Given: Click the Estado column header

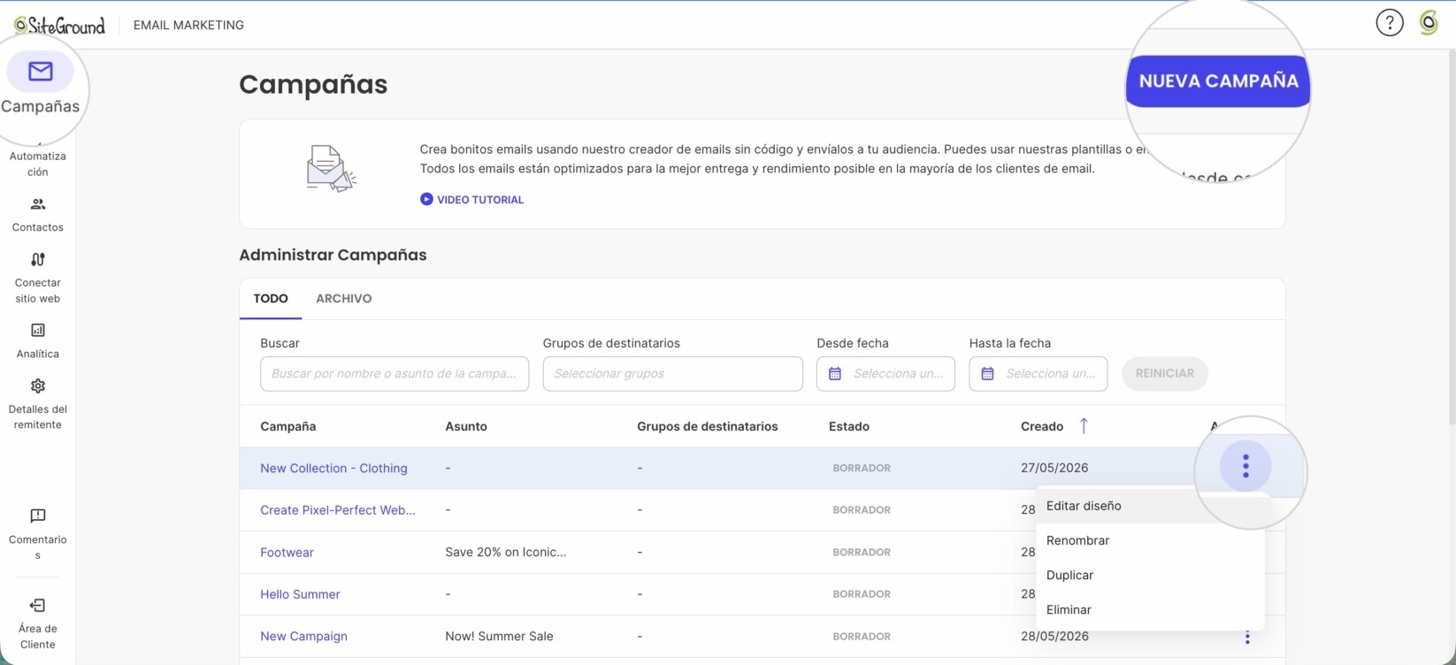Looking at the screenshot, I should (x=849, y=426).
